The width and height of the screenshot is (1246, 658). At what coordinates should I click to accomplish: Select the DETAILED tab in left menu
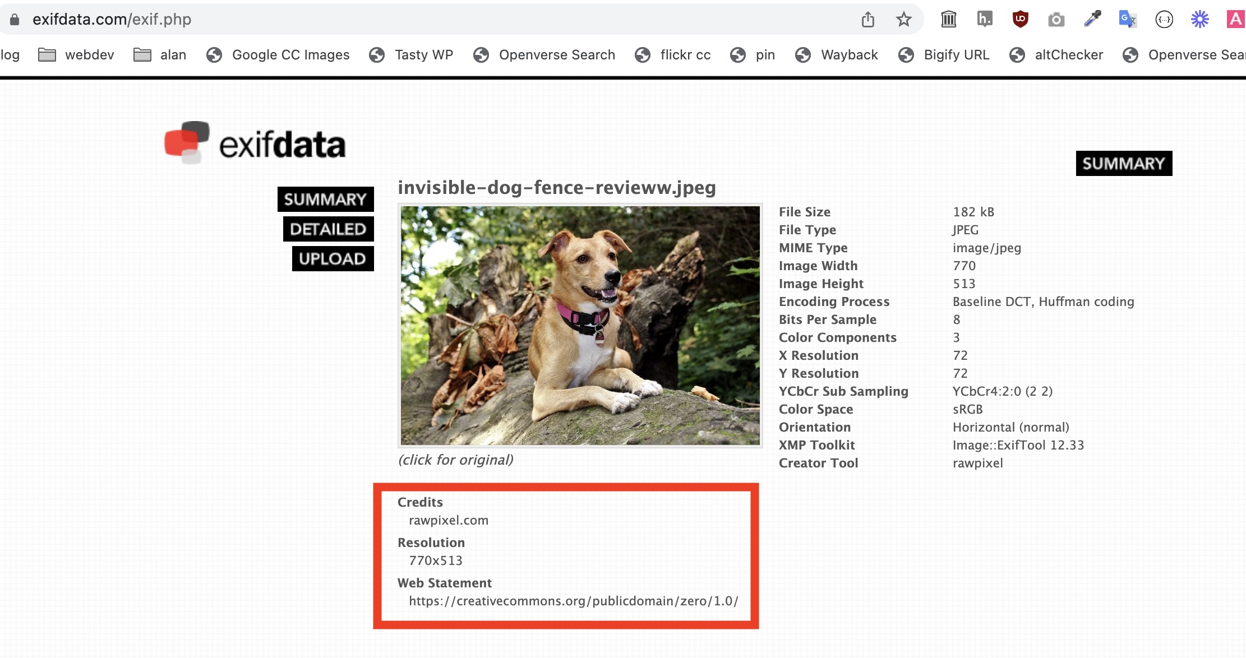pyautogui.click(x=328, y=229)
